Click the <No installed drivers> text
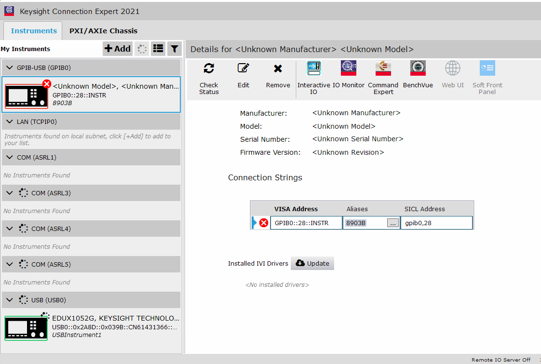The width and height of the screenshot is (541, 364). 277,284
